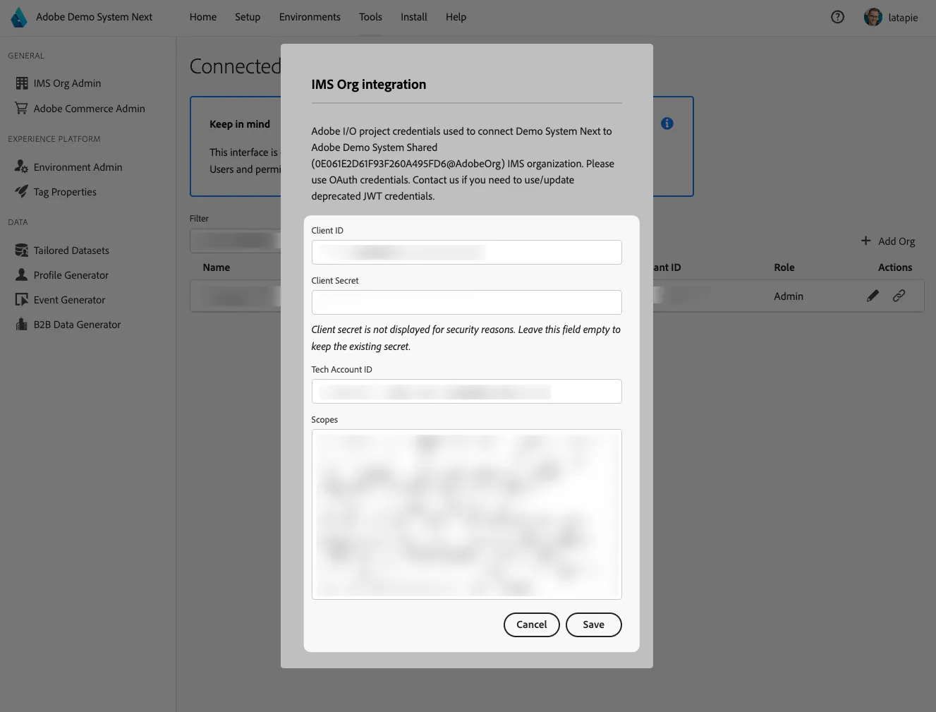This screenshot has height=712, width=936.
Task: Go to Adobe Commerce Admin page
Action: click(x=89, y=109)
